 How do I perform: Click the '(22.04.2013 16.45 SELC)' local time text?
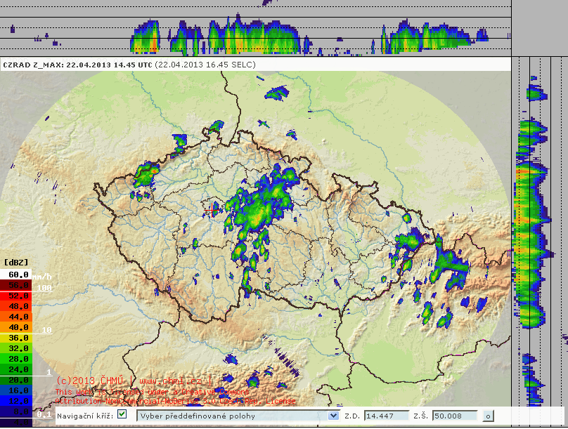205,65
